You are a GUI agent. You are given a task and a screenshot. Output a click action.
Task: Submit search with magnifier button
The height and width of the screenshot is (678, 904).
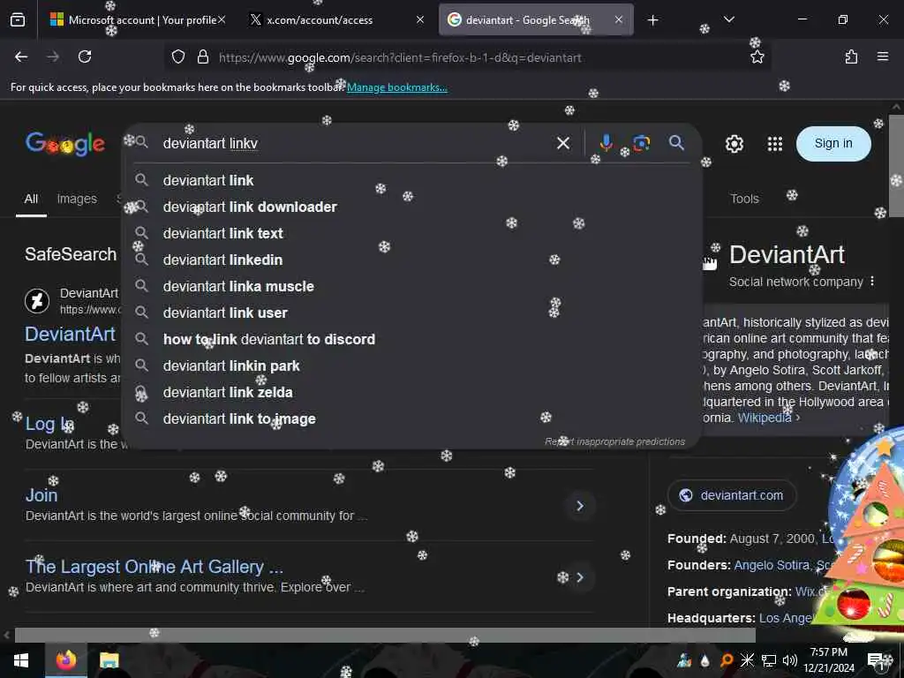tap(677, 142)
